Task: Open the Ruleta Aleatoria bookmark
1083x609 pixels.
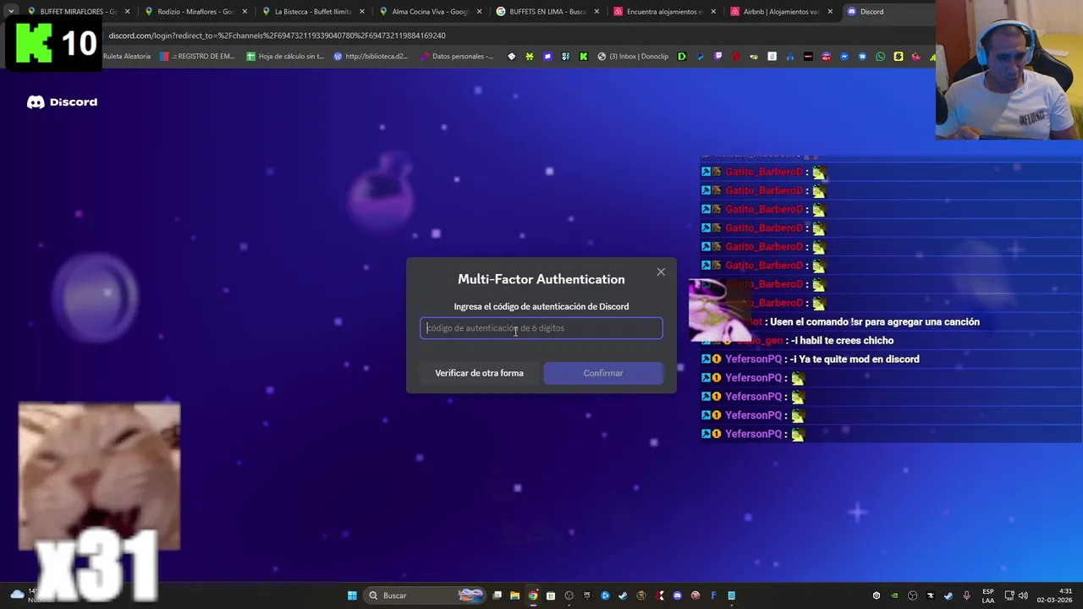Action: pos(126,57)
